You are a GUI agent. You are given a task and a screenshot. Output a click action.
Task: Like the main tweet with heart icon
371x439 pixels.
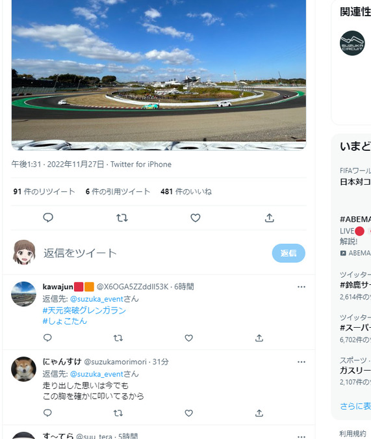click(x=196, y=217)
